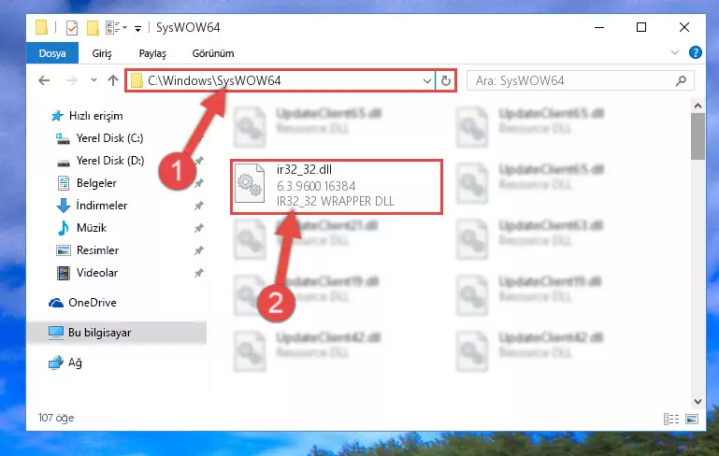
Task: Maximize the SysWOW64 window
Action: [641, 27]
